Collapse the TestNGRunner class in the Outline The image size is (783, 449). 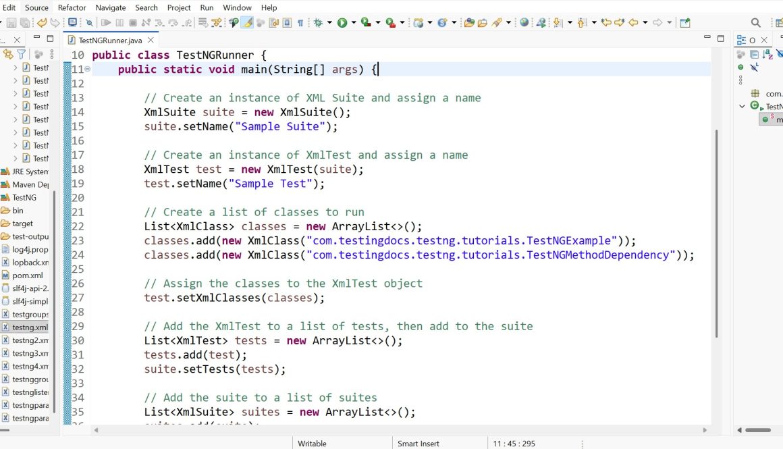742,106
